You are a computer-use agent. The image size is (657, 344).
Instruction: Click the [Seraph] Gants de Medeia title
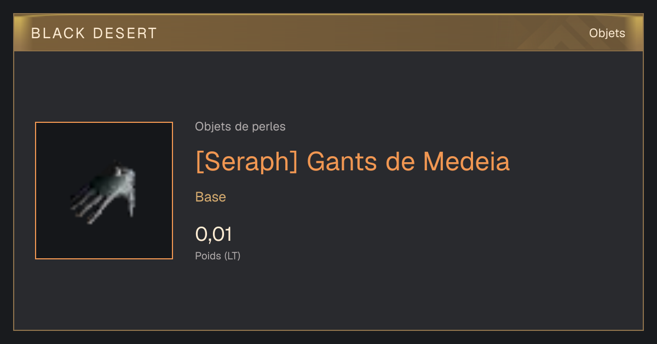tap(353, 162)
